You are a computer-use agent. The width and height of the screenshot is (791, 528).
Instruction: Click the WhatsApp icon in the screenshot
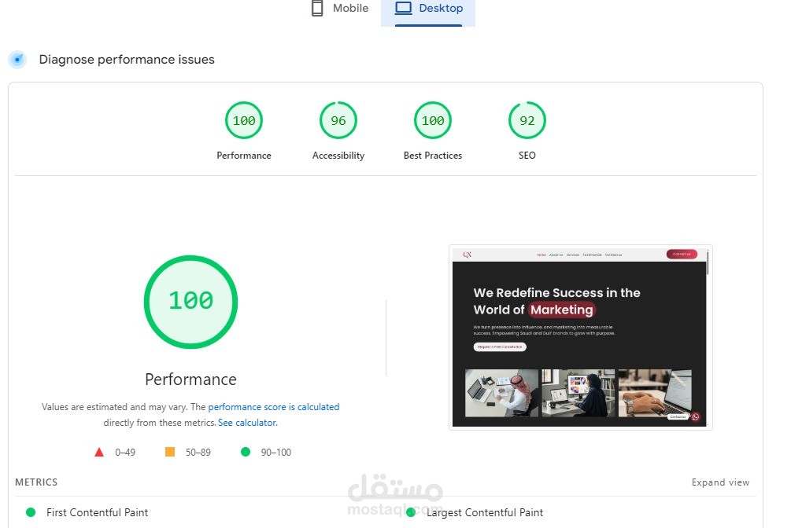696,416
